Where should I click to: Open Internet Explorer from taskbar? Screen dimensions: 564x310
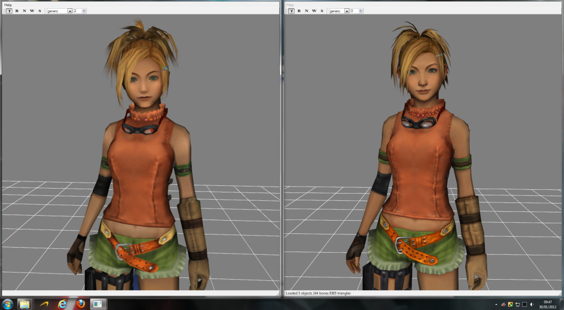pyautogui.click(x=62, y=304)
